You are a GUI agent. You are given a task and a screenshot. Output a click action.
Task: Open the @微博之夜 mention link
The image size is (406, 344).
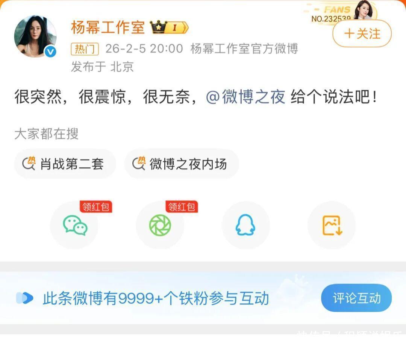pyautogui.click(x=245, y=97)
